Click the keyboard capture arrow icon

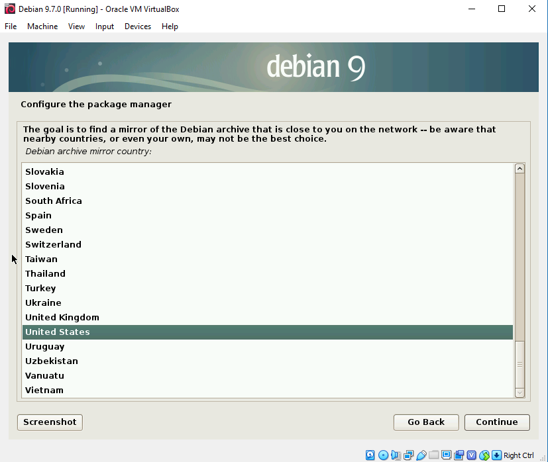pos(496,455)
